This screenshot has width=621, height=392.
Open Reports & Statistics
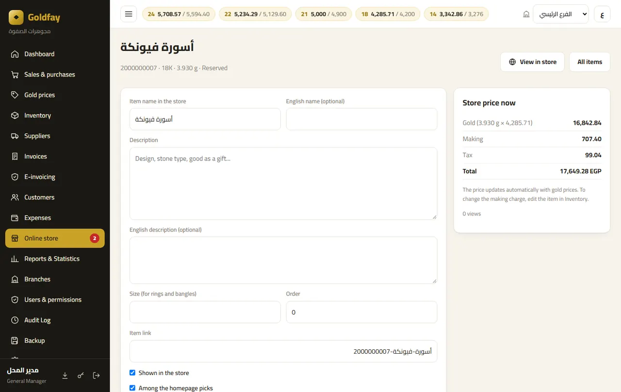[55, 259]
